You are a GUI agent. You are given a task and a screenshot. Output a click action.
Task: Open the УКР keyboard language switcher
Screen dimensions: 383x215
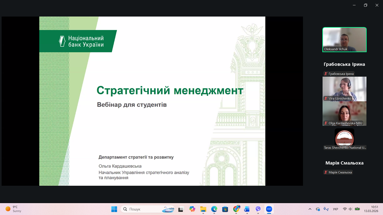(335, 209)
